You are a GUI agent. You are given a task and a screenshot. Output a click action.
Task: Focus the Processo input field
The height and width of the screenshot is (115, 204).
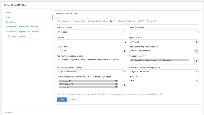coord(90,42)
